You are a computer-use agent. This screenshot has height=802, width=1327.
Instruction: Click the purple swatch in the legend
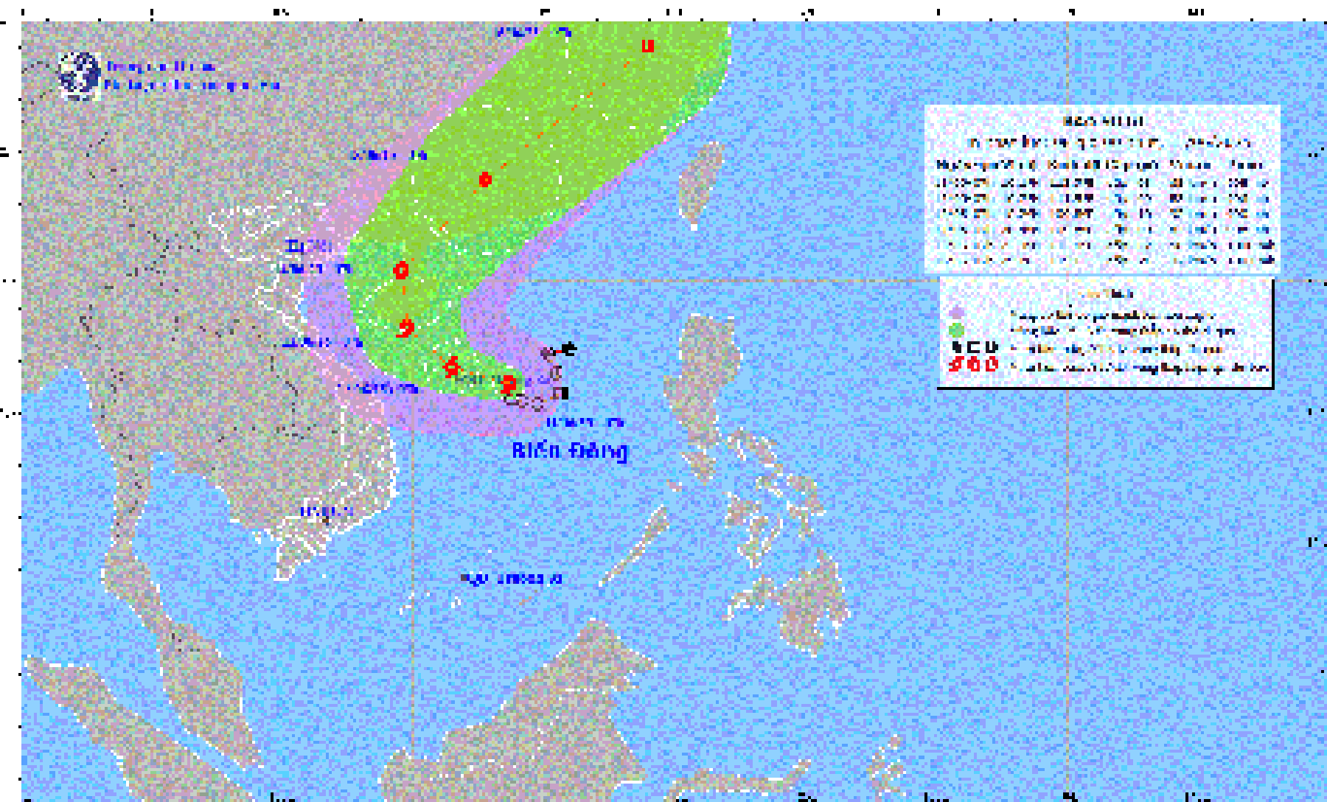click(x=957, y=314)
